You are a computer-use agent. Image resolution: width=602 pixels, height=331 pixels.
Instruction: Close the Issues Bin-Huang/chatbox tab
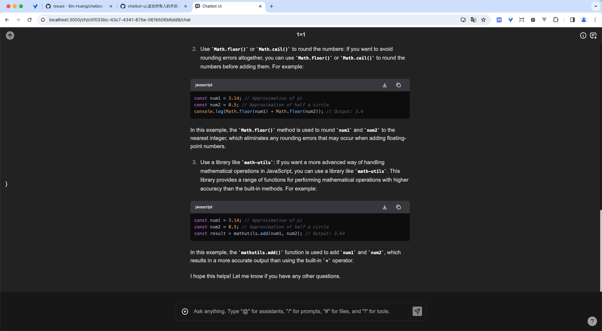click(111, 6)
